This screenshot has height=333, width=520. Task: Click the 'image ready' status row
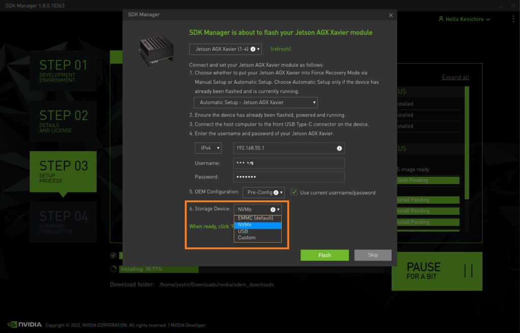pos(428,169)
